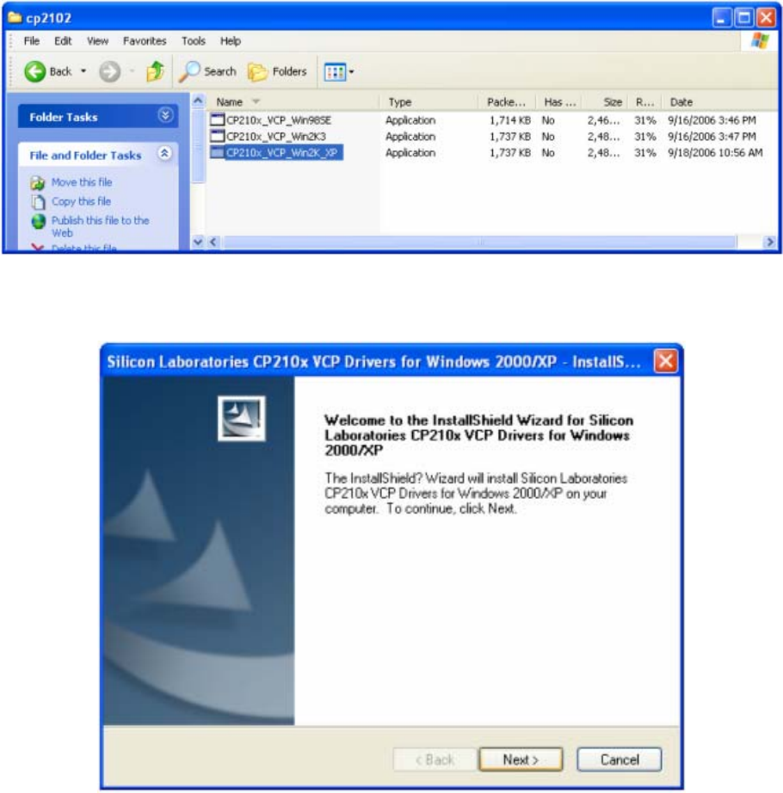Open the File menu
The width and height of the screenshot is (783, 793).
(31, 41)
